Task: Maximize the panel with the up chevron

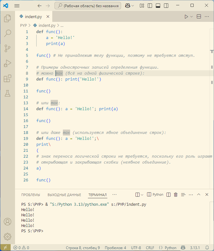Action: [x=199, y=194]
